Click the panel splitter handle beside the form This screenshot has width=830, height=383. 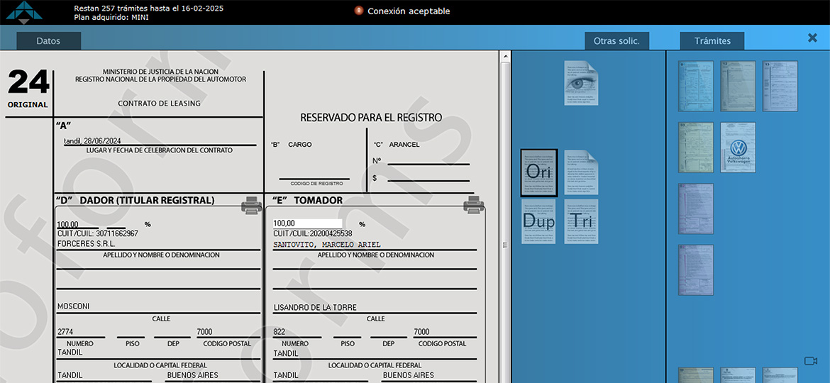click(505, 245)
